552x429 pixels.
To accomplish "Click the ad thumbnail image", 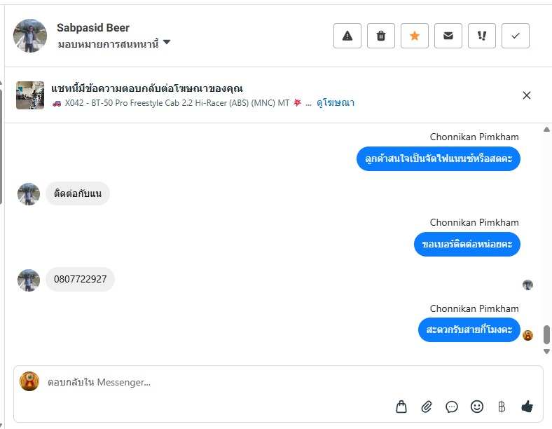I will point(30,95).
